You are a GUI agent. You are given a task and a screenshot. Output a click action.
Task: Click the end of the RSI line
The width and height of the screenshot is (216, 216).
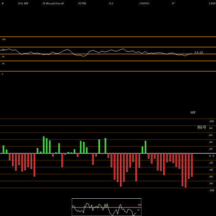point(191,54)
